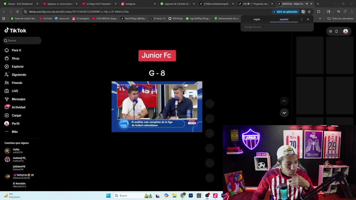Screen dimensions: 356x200
Task: Open VDO.Ninja bookmark
Action: click(175, 19)
